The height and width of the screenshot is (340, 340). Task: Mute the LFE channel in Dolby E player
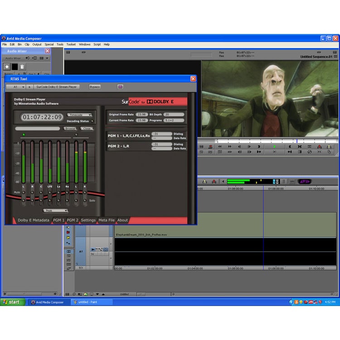pos(50,193)
